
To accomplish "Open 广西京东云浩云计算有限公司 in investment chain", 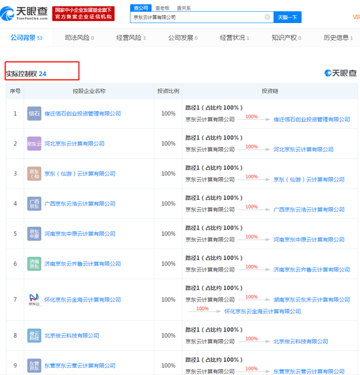I will pyautogui.click(x=309, y=210).
